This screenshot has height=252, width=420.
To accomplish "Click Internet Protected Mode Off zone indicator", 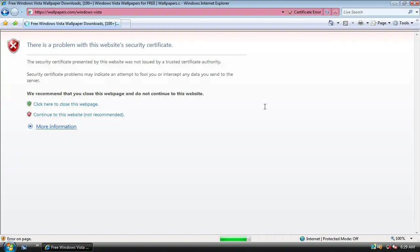I will 329,239.
